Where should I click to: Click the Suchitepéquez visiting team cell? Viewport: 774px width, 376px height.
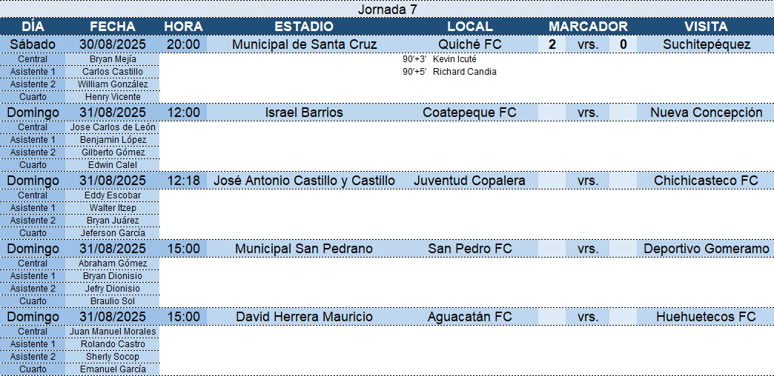tap(705, 44)
